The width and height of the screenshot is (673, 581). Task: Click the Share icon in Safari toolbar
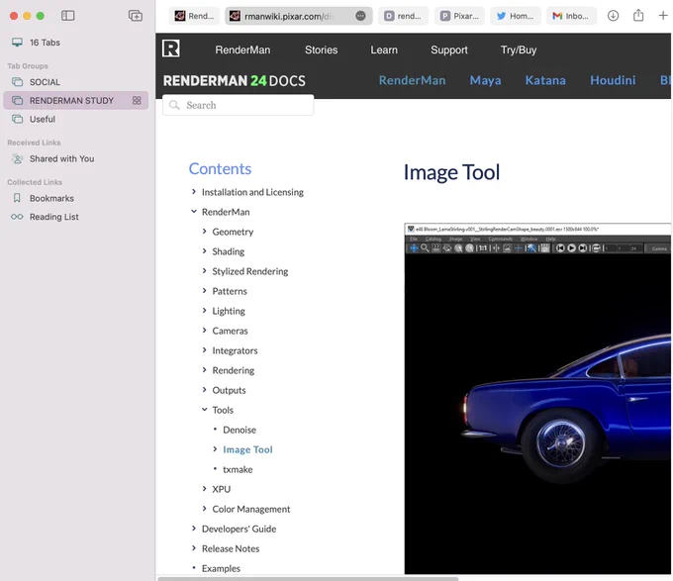click(x=638, y=16)
